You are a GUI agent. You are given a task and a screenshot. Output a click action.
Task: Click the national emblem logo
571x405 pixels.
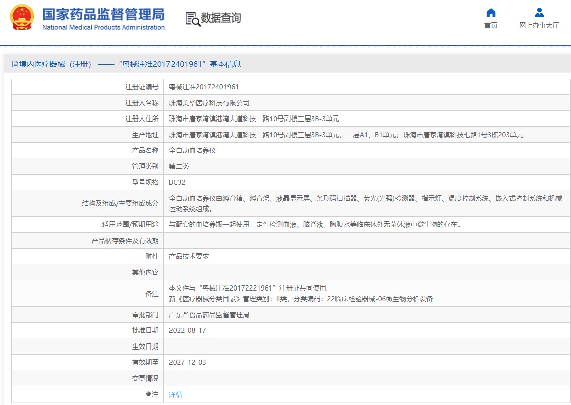click(22, 17)
